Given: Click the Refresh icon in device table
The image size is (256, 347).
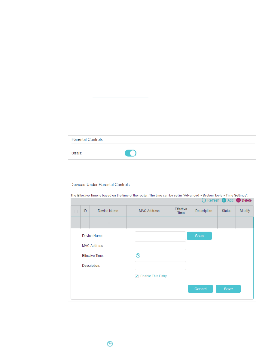Looking at the screenshot, I should click(204, 200).
